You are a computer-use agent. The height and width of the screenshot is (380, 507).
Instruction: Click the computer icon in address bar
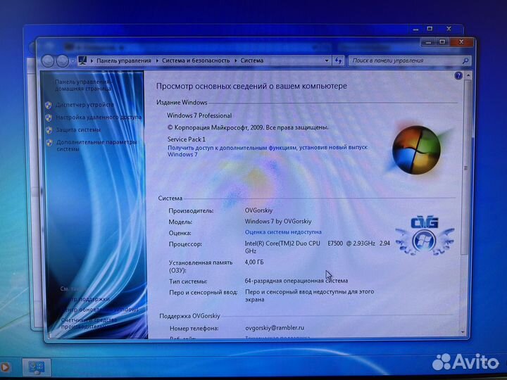point(82,61)
